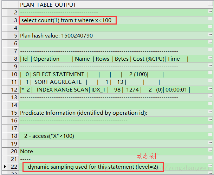Open ellipsis button on Predicate Information row

pos(210,113)
